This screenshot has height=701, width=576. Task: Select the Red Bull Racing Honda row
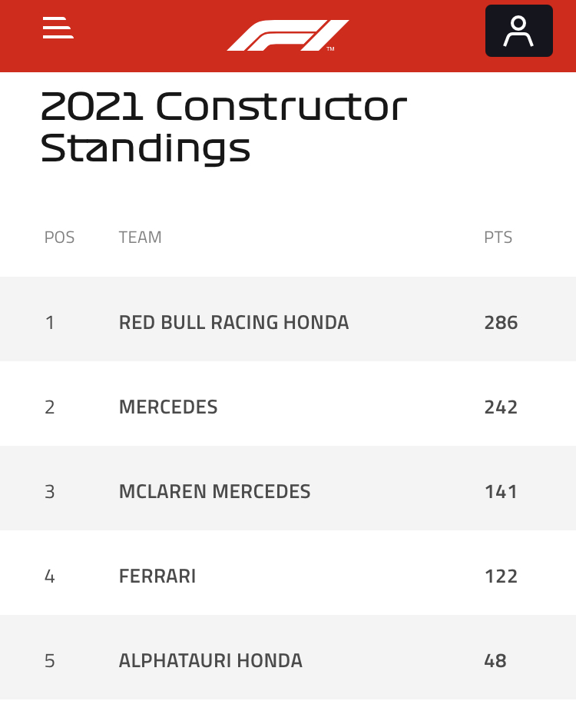(x=288, y=319)
